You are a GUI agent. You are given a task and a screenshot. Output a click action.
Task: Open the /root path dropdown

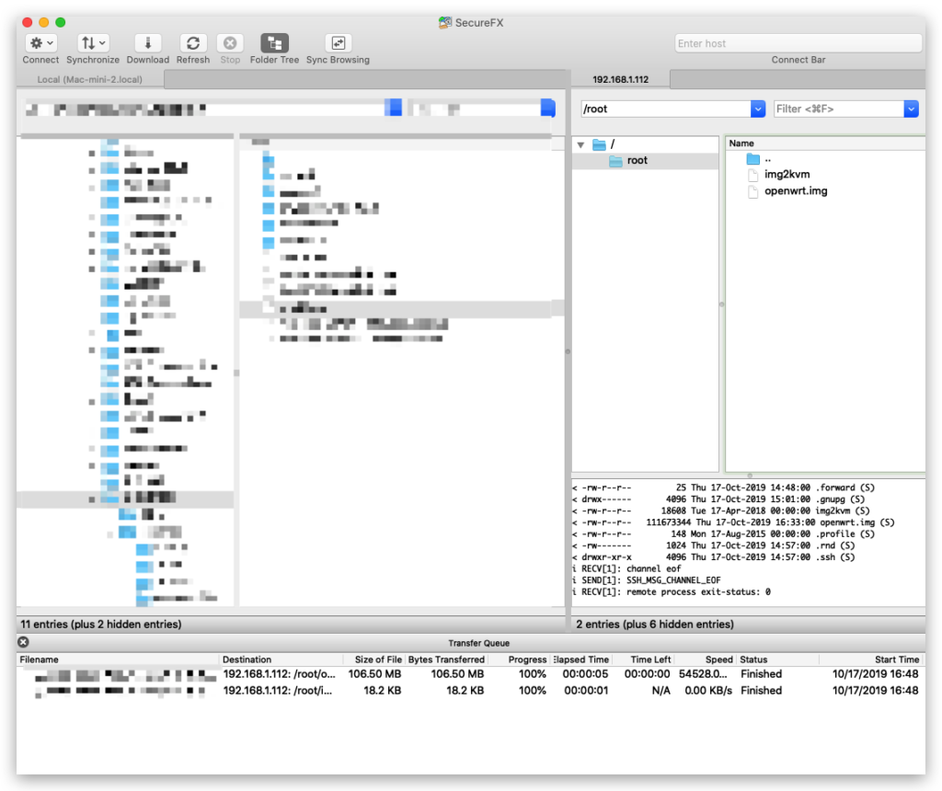(758, 109)
